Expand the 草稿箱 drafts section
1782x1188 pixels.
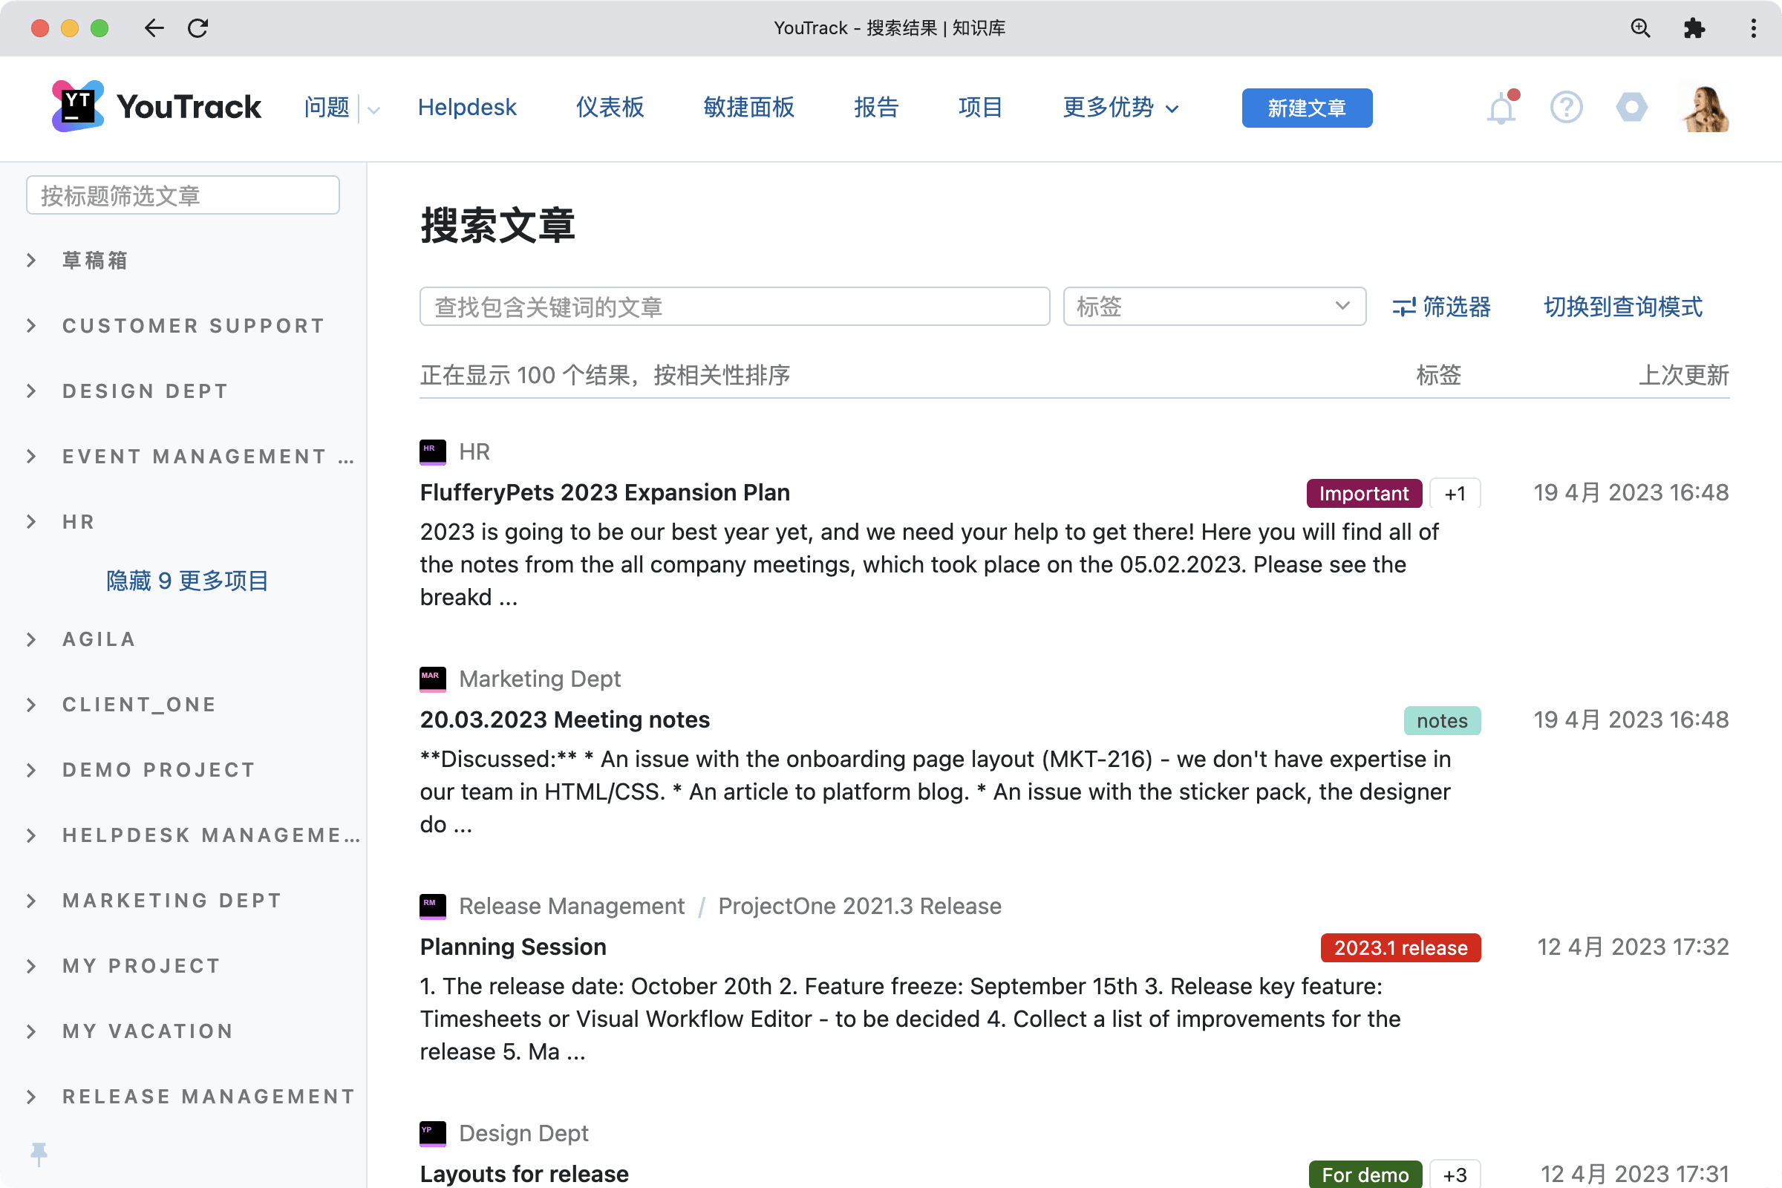click(x=31, y=261)
